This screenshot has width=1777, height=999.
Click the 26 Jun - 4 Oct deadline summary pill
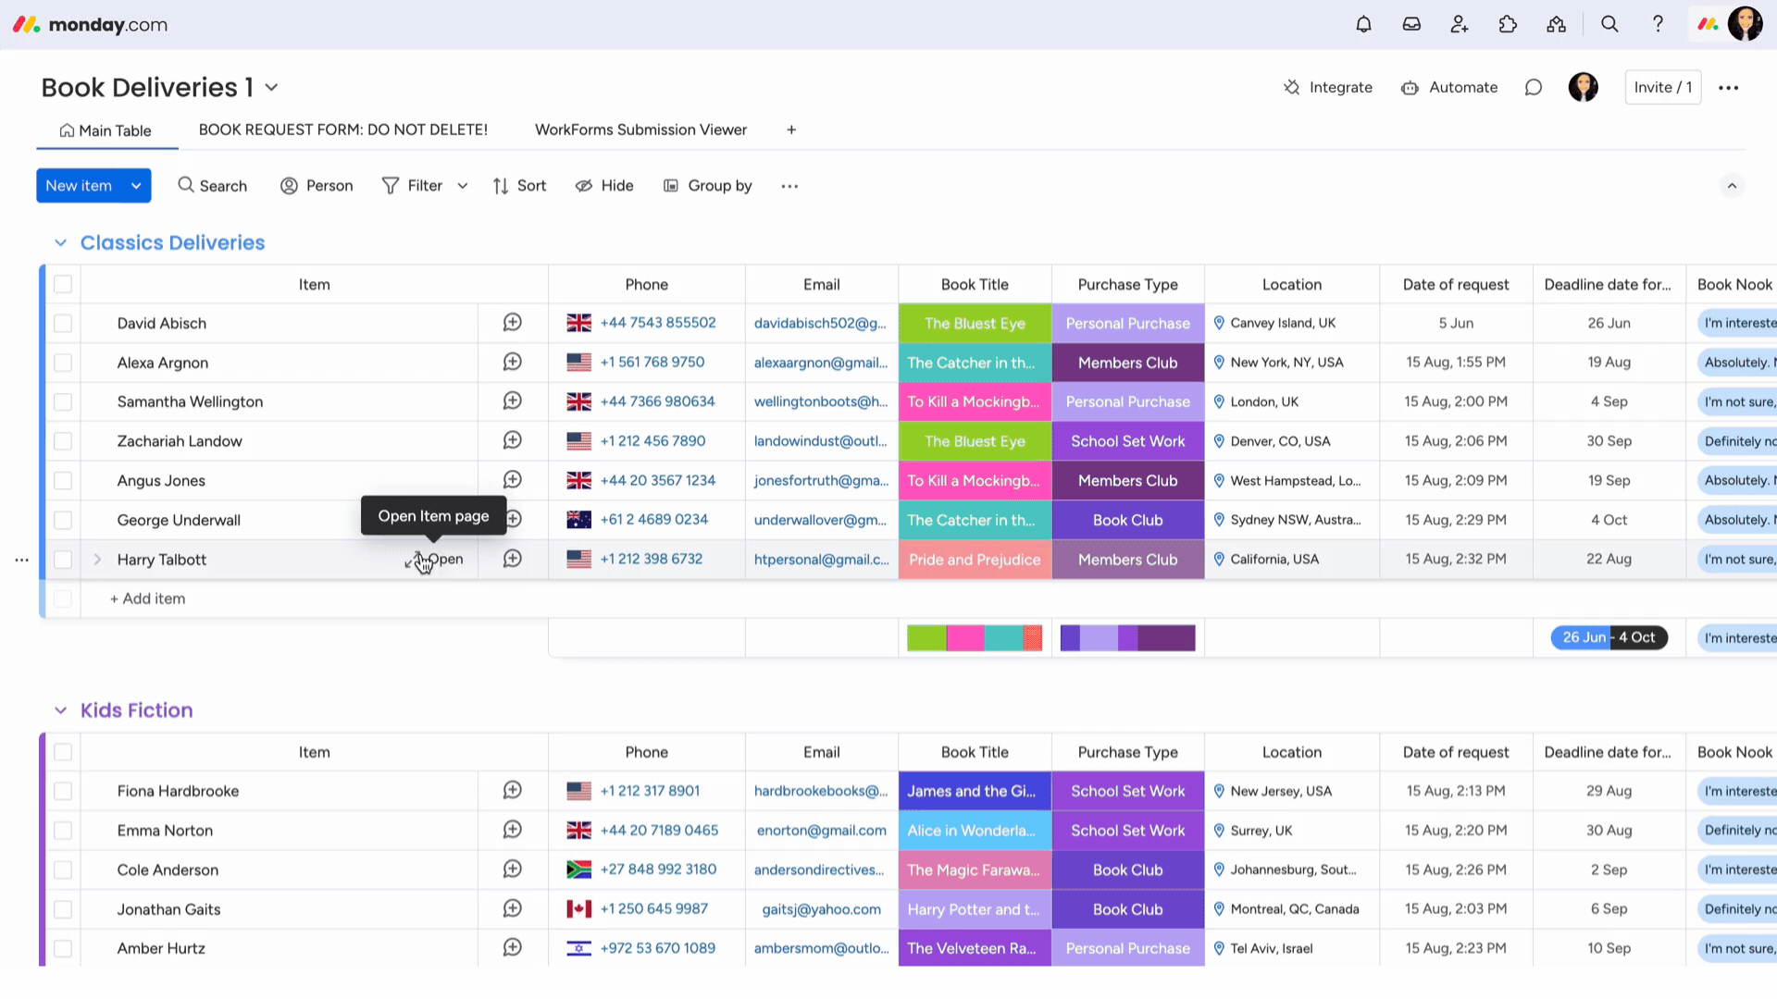coord(1609,638)
